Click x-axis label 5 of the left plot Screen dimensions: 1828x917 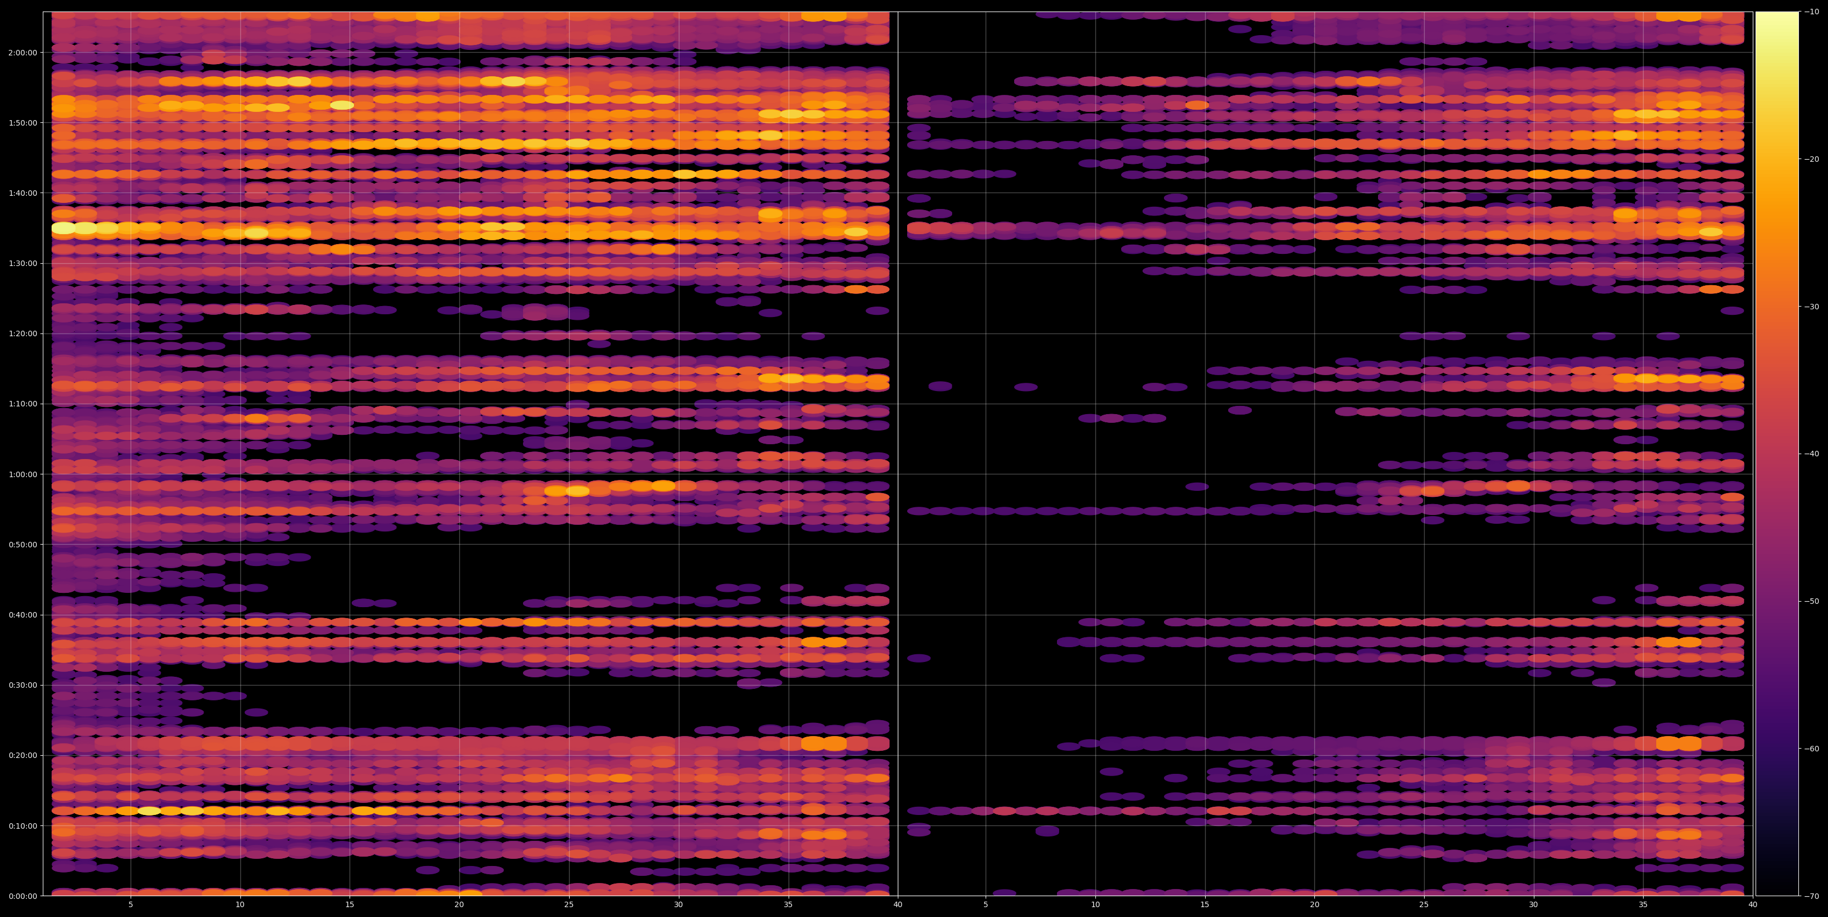pos(131,905)
